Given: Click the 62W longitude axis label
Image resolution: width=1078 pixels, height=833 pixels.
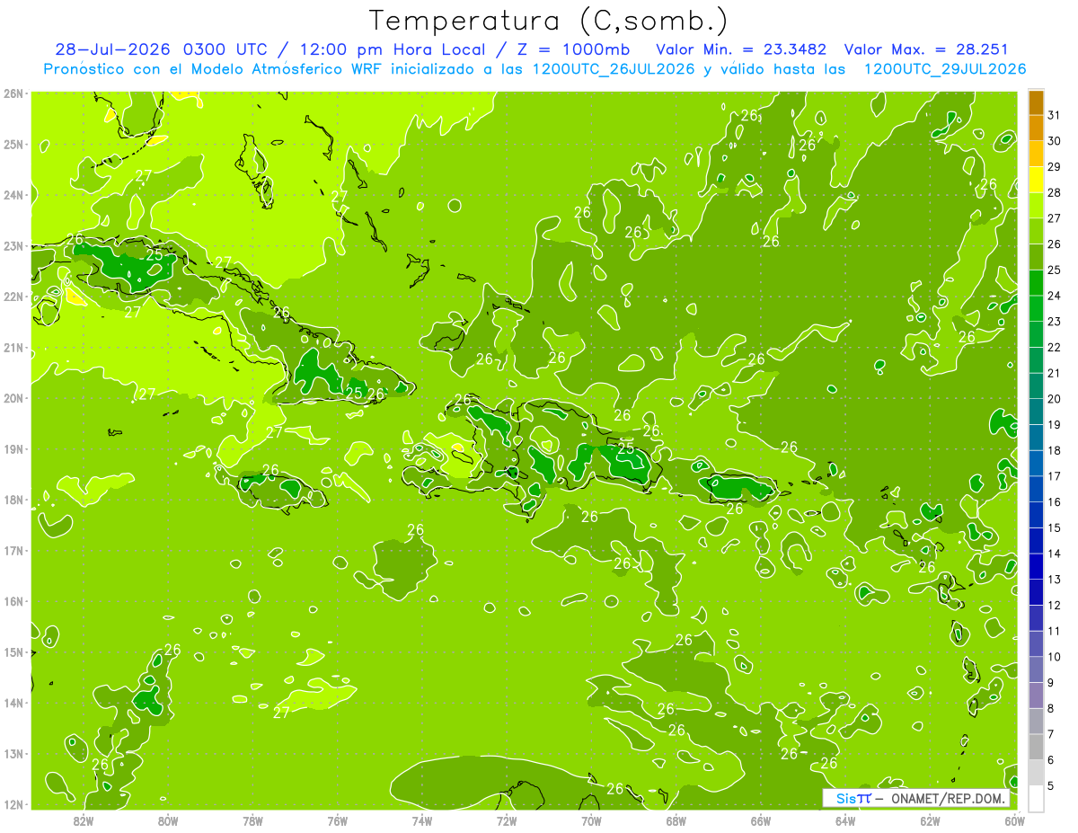Looking at the screenshot, I should 930,820.
